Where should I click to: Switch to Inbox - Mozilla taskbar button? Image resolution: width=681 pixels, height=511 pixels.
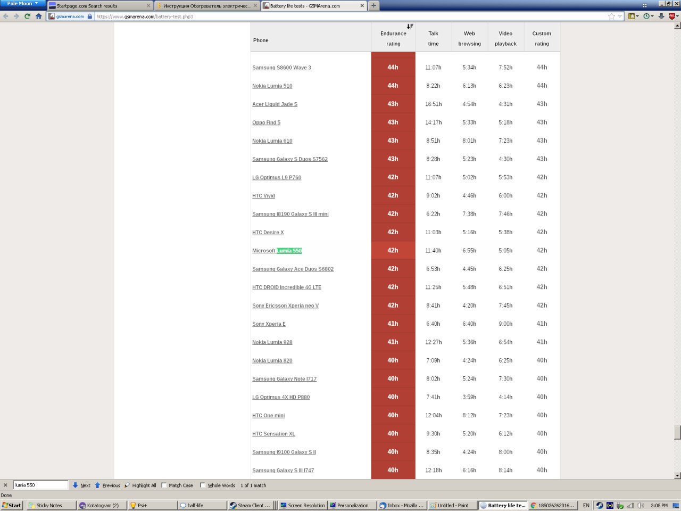[402, 505]
